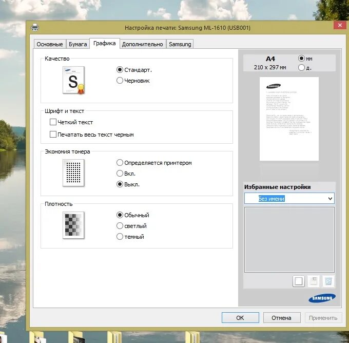
Task: Click the Экономия тонера group label
Action: point(67,151)
